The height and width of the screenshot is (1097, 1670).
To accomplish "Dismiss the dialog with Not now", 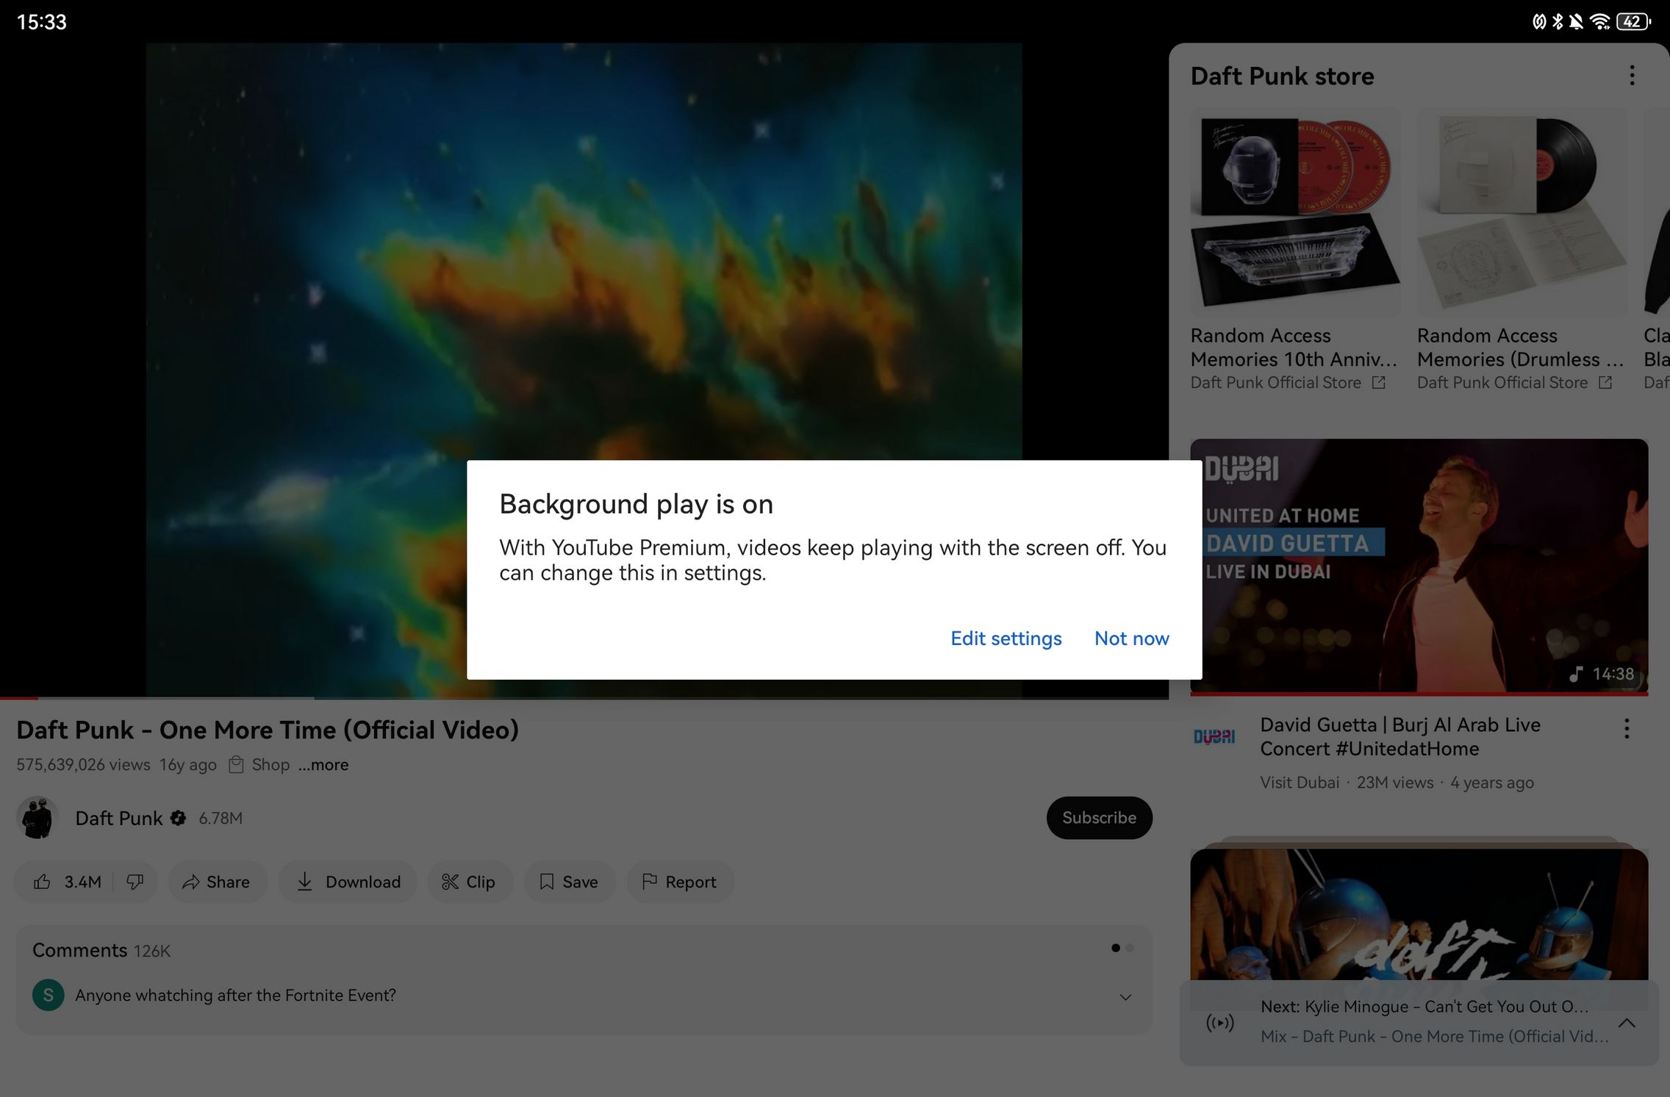I will pos(1131,639).
